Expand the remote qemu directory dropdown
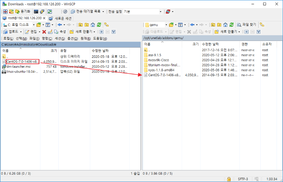Image resolution: width=283 pixels, height=182 pixels. click(166, 25)
